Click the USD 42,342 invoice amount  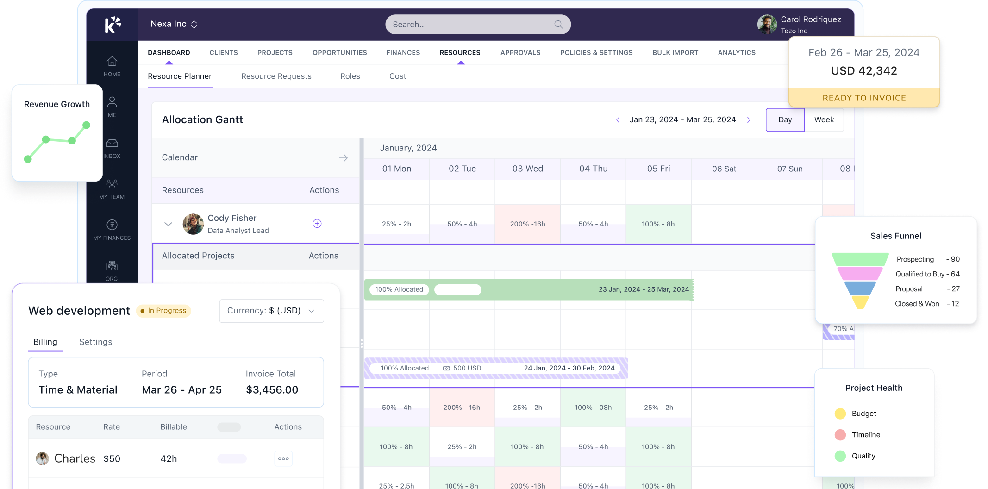coord(864,71)
